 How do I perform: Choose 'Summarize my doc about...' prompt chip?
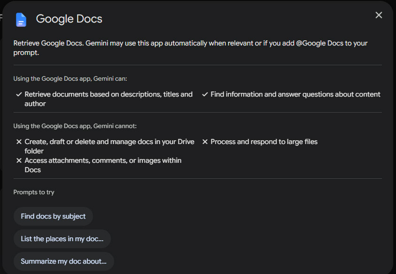click(63, 261)
